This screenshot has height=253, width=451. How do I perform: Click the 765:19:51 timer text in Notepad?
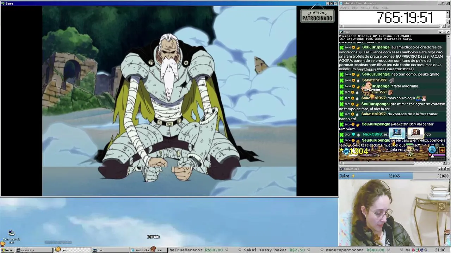click(x=405, y=18)
